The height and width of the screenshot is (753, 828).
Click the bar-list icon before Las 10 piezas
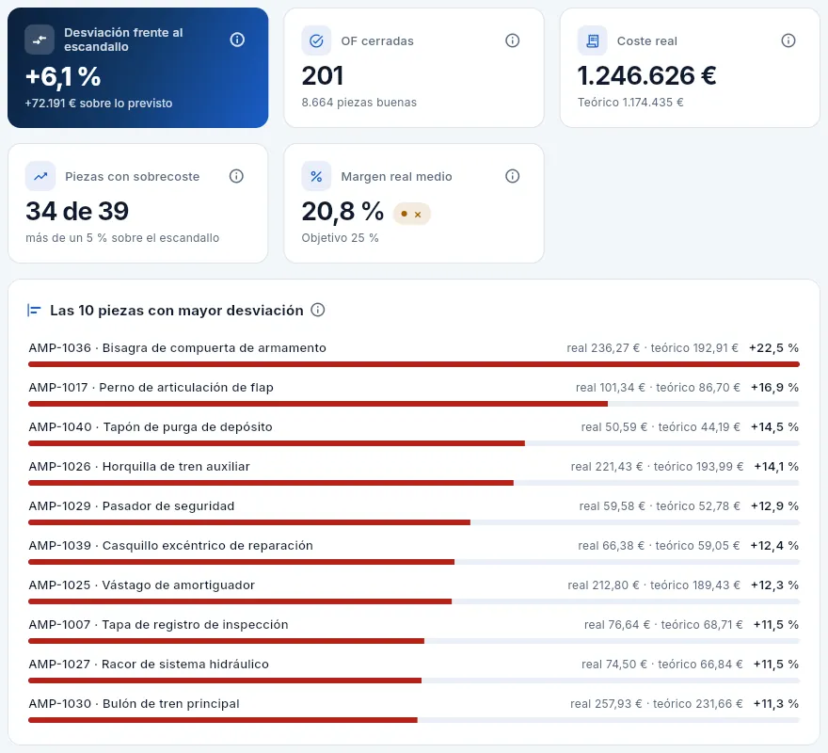click(x=34, y=311)
